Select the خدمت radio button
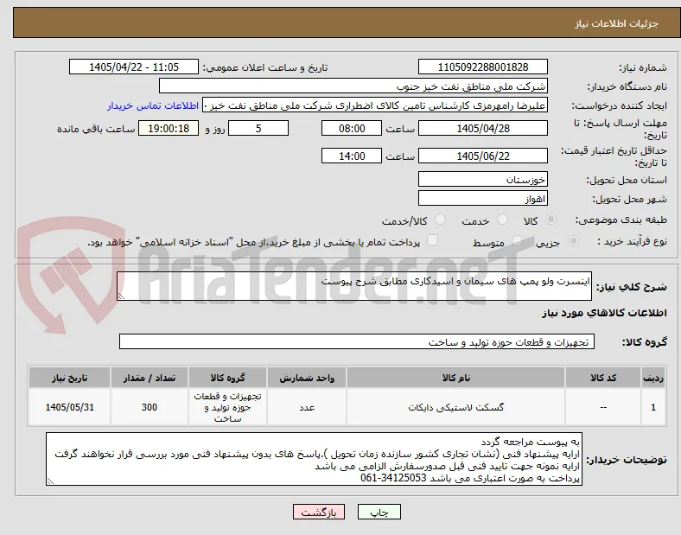 pyautogui.click(x=502, y=220)
